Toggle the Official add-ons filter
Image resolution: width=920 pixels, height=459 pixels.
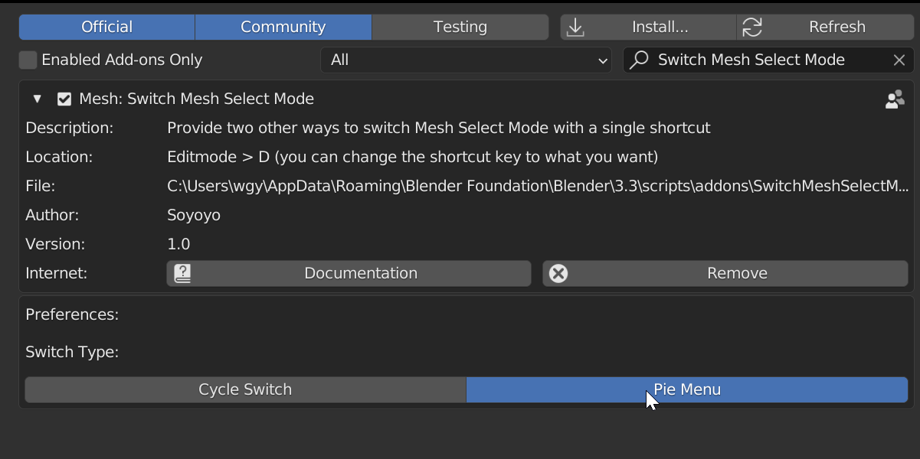tap(106, 27)
